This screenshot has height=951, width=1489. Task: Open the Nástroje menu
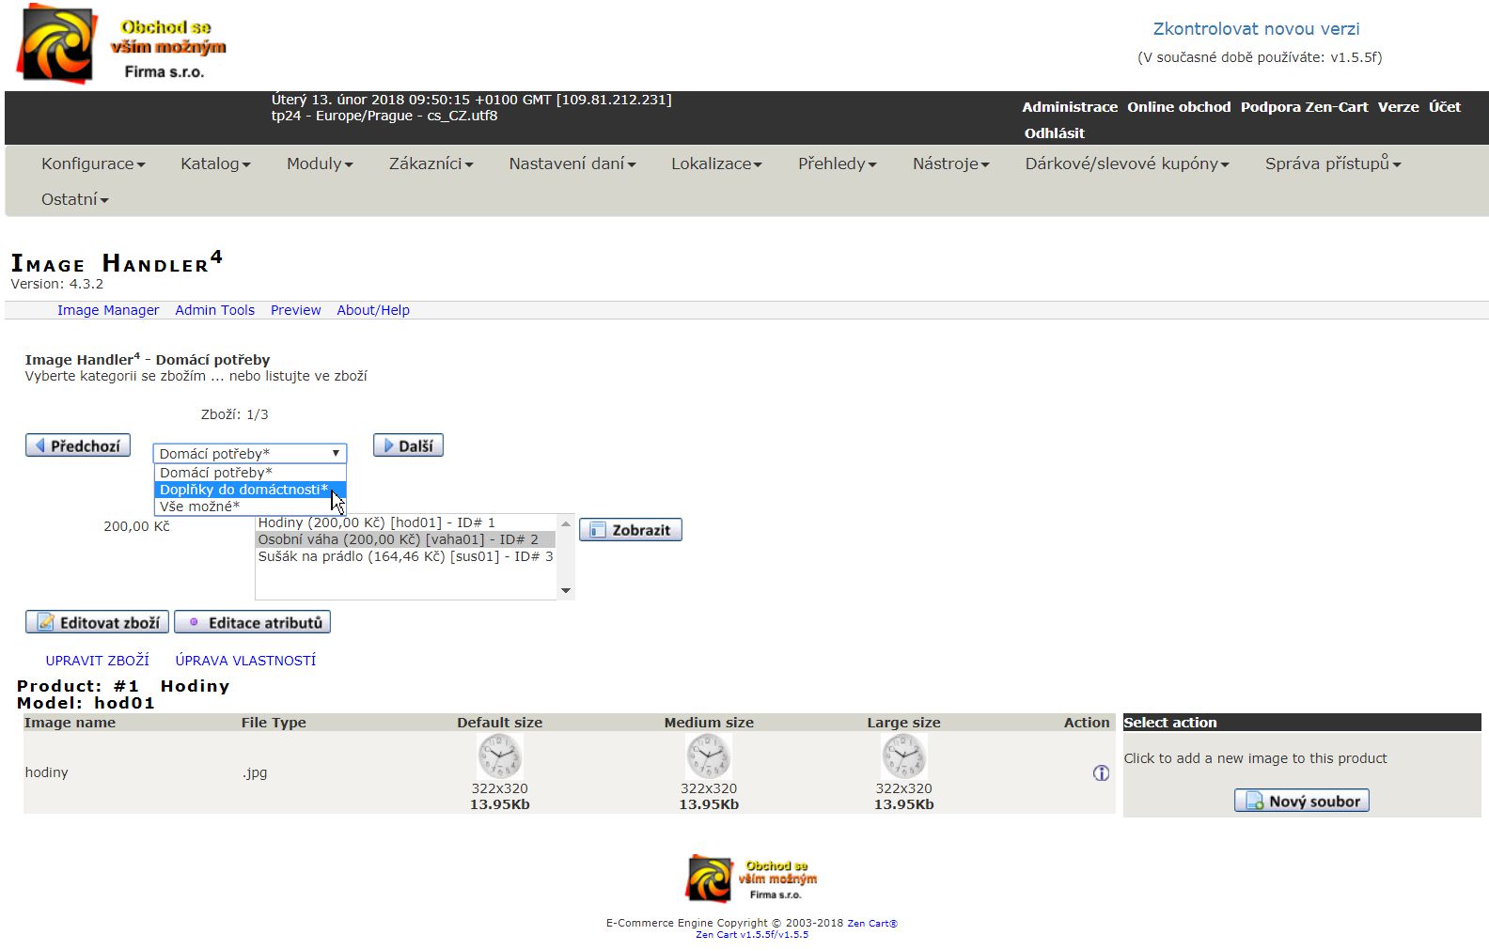(x=950, y=164)
